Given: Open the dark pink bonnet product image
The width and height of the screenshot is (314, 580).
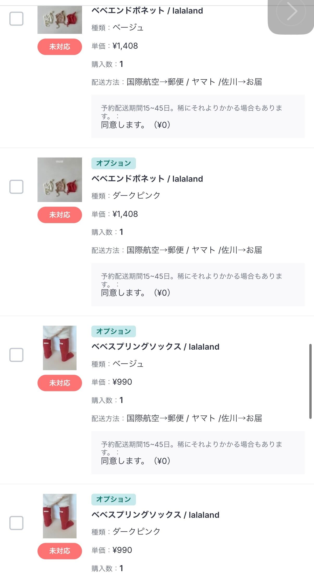Looking at the screenshot, I should (x=60, y=180).
